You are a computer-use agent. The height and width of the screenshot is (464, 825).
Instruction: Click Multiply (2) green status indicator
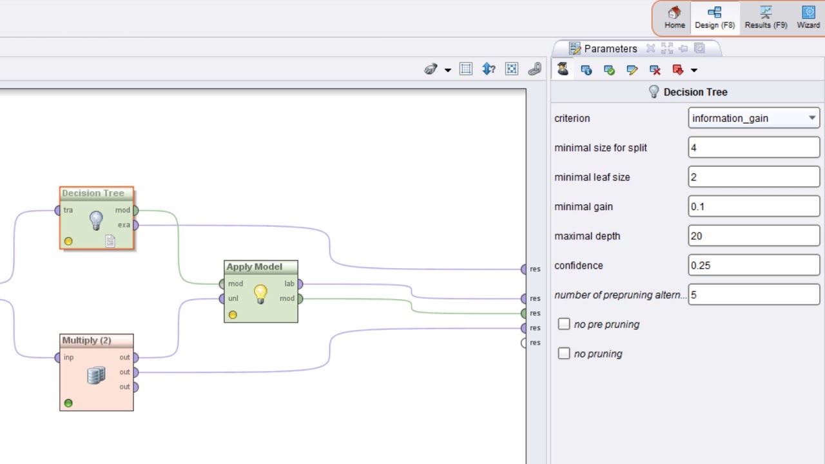[x=68, y=403]
